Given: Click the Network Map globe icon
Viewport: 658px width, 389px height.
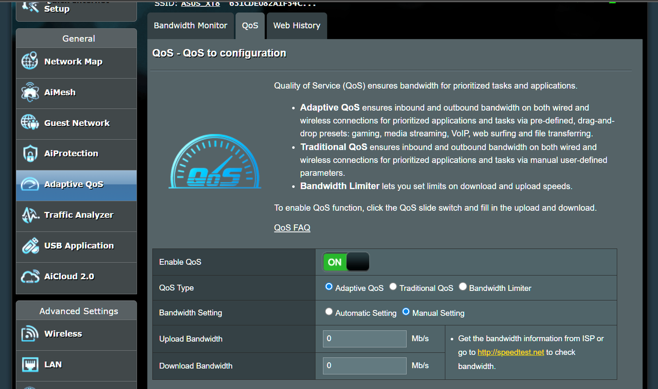Looking at the screenshot, I should 30,62.
